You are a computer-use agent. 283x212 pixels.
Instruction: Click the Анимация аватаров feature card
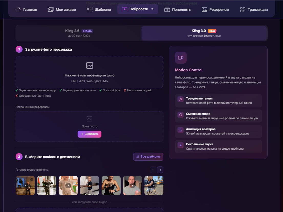pyautogui.click(x=218, y=131)
